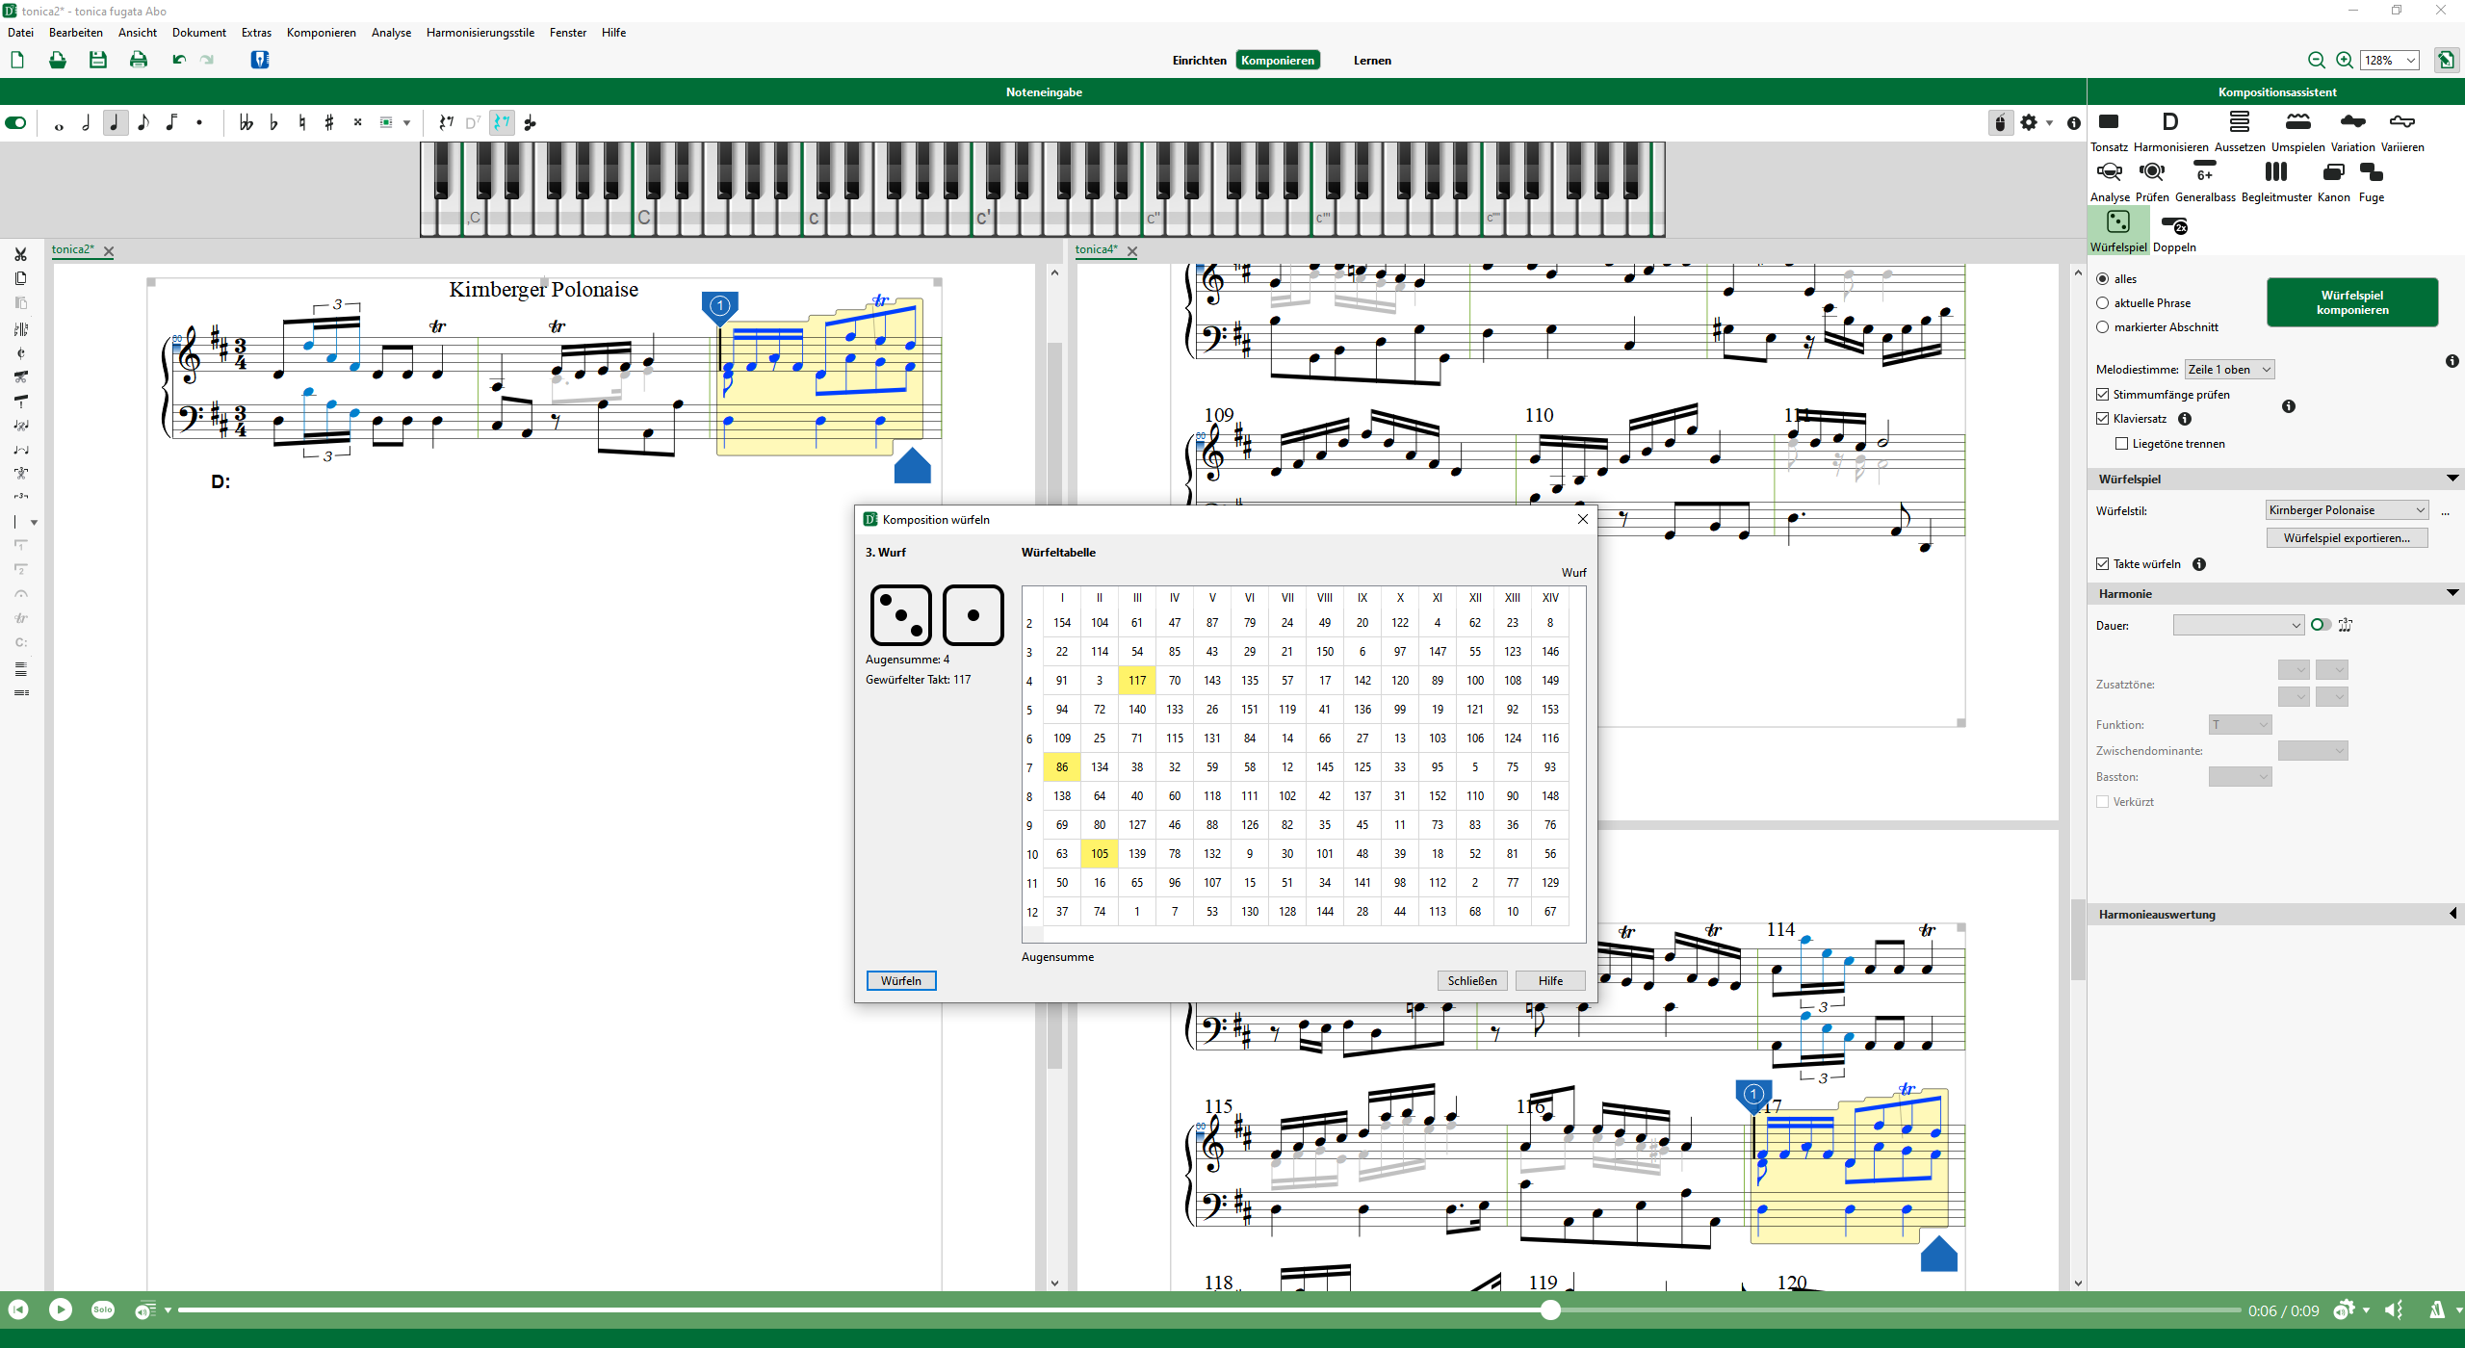Open the Melodiestimme dropdown
This screenshot has width=2465, height=1348.
2230,370
